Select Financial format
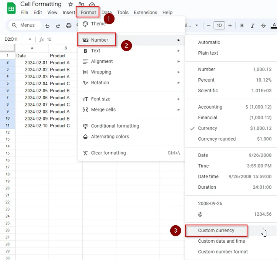The image size is (277, 260). click(231, 118)
